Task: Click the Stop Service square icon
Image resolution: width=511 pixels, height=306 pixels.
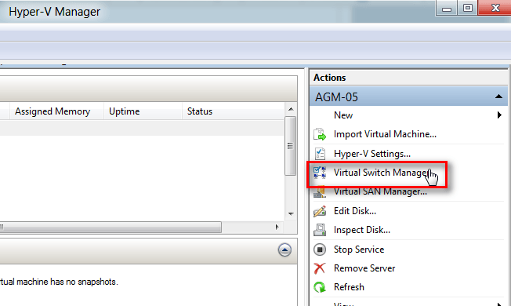Action: coord(320,250)
